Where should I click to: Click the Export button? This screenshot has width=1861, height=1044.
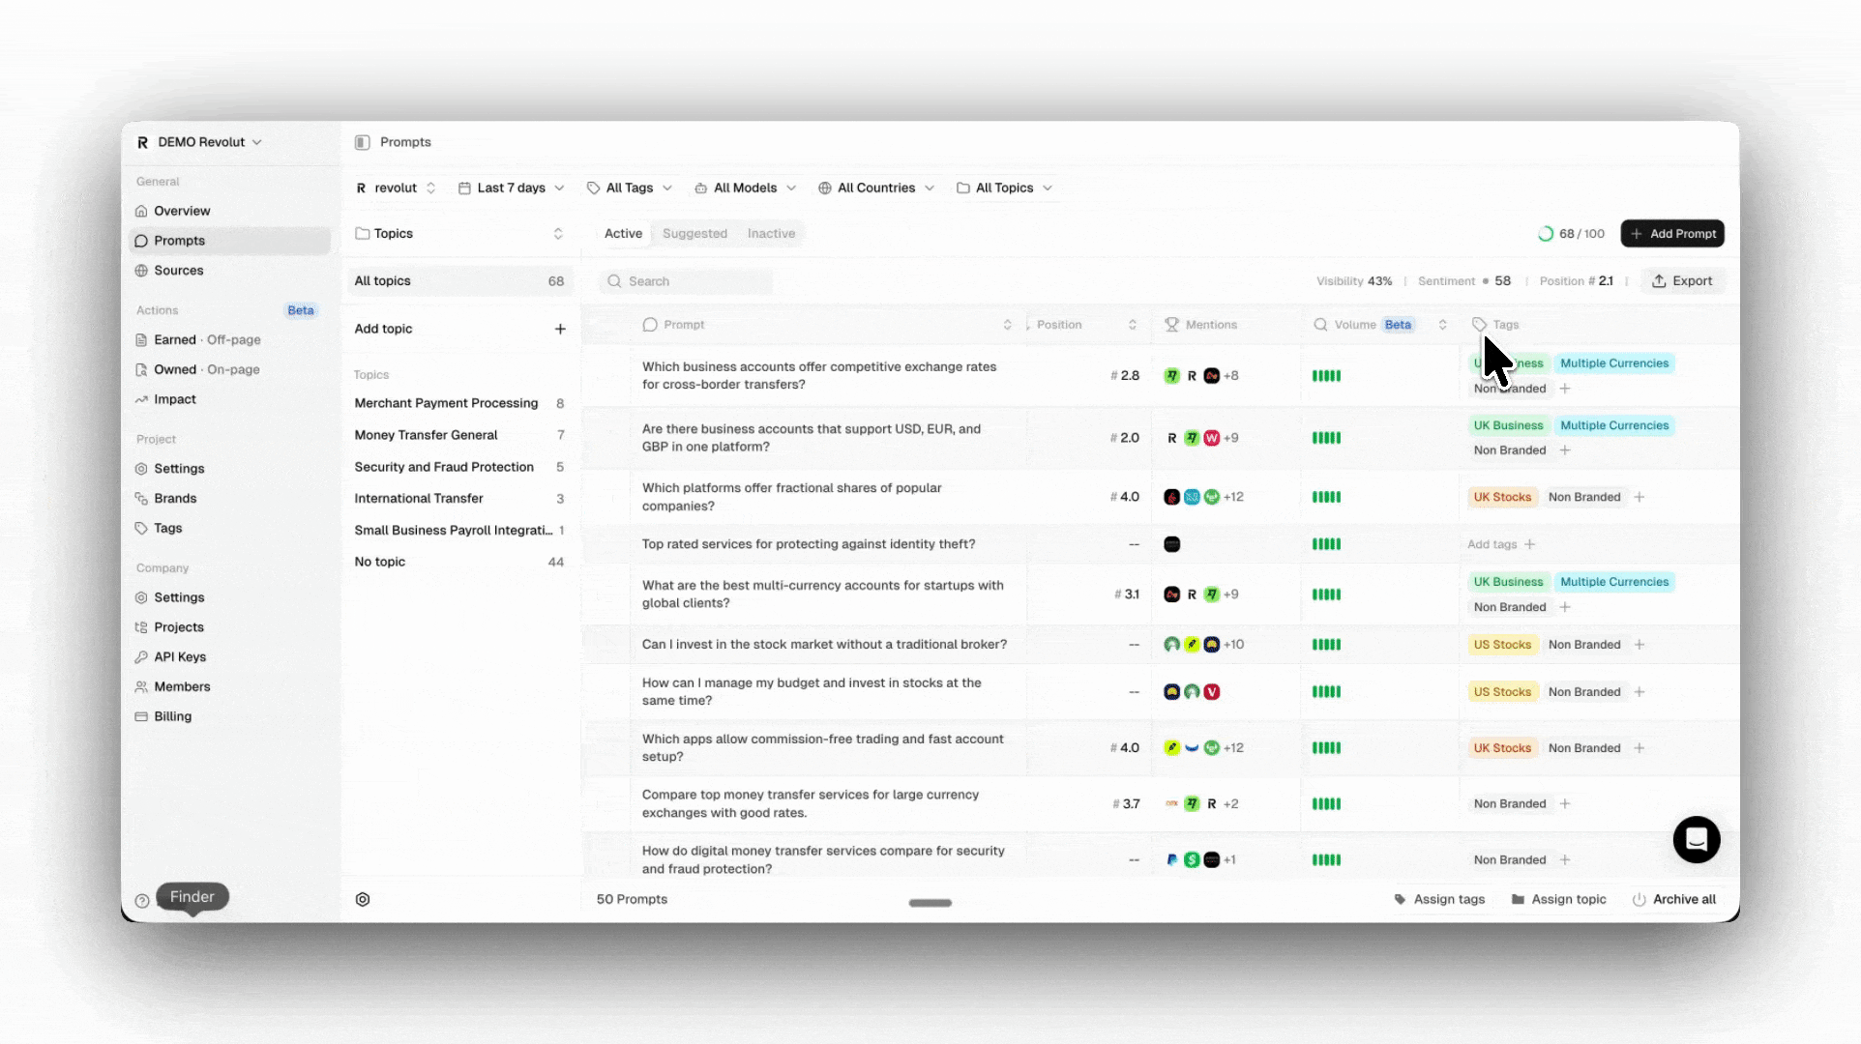[1682, 281]
